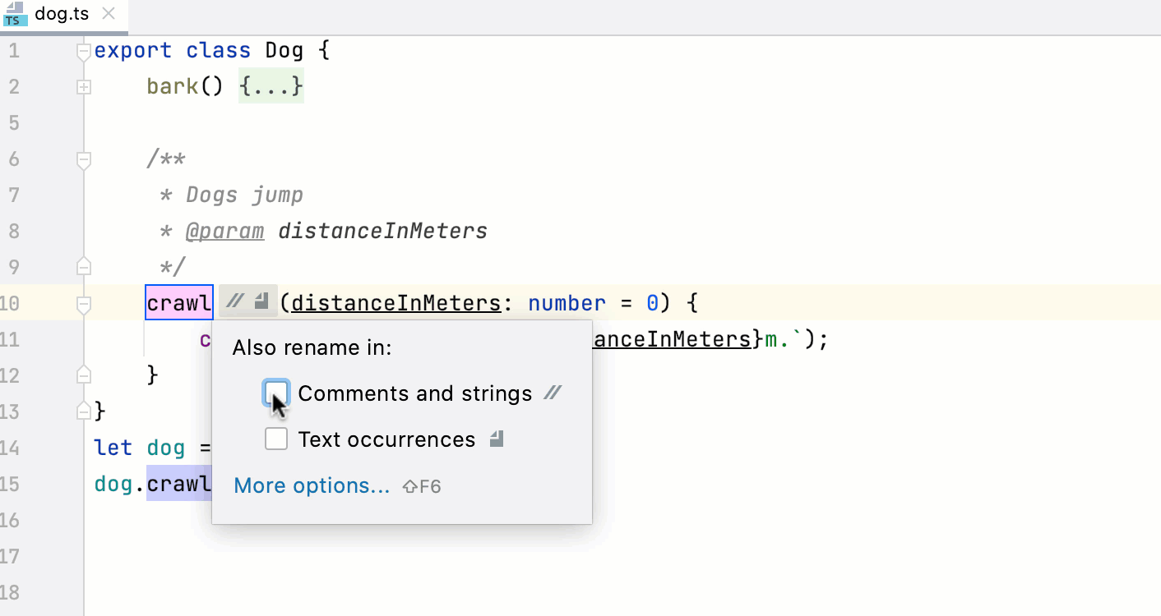Enable the Text occurrences checkbox

click(x=276, y=439)
